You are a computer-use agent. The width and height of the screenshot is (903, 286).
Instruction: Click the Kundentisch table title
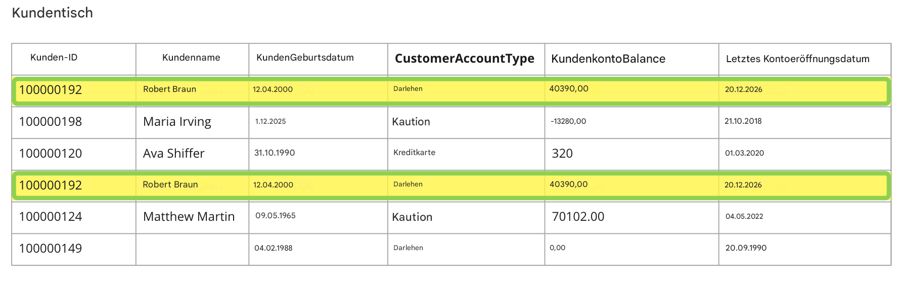coord(53,13)
